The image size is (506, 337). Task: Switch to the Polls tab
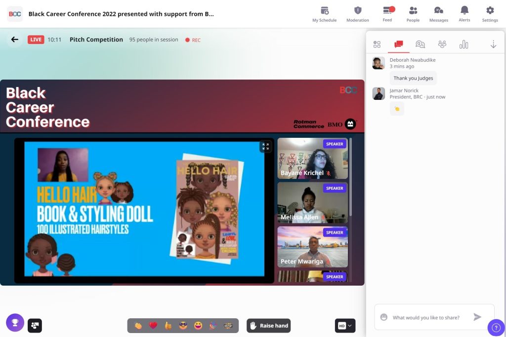coord(464,44)
